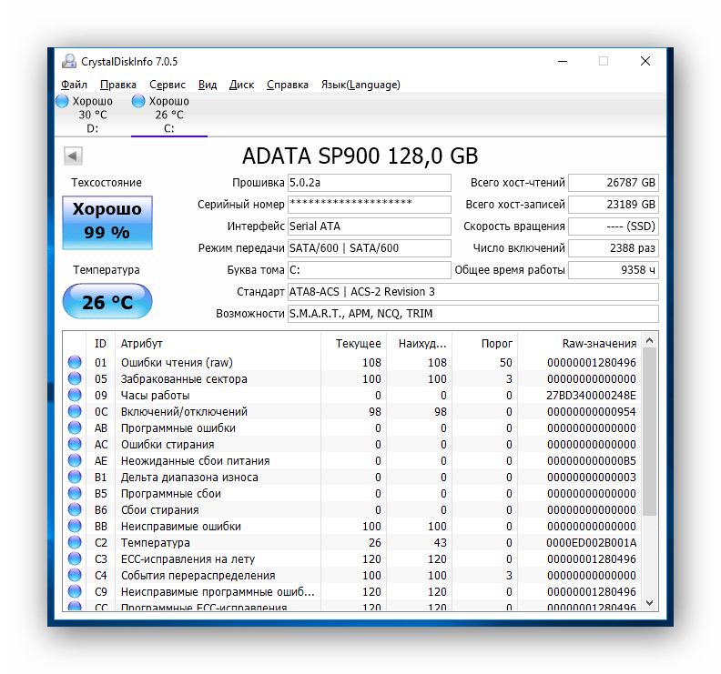
Task: Click raw value 27BD340000248E
Action: (592, 395)
